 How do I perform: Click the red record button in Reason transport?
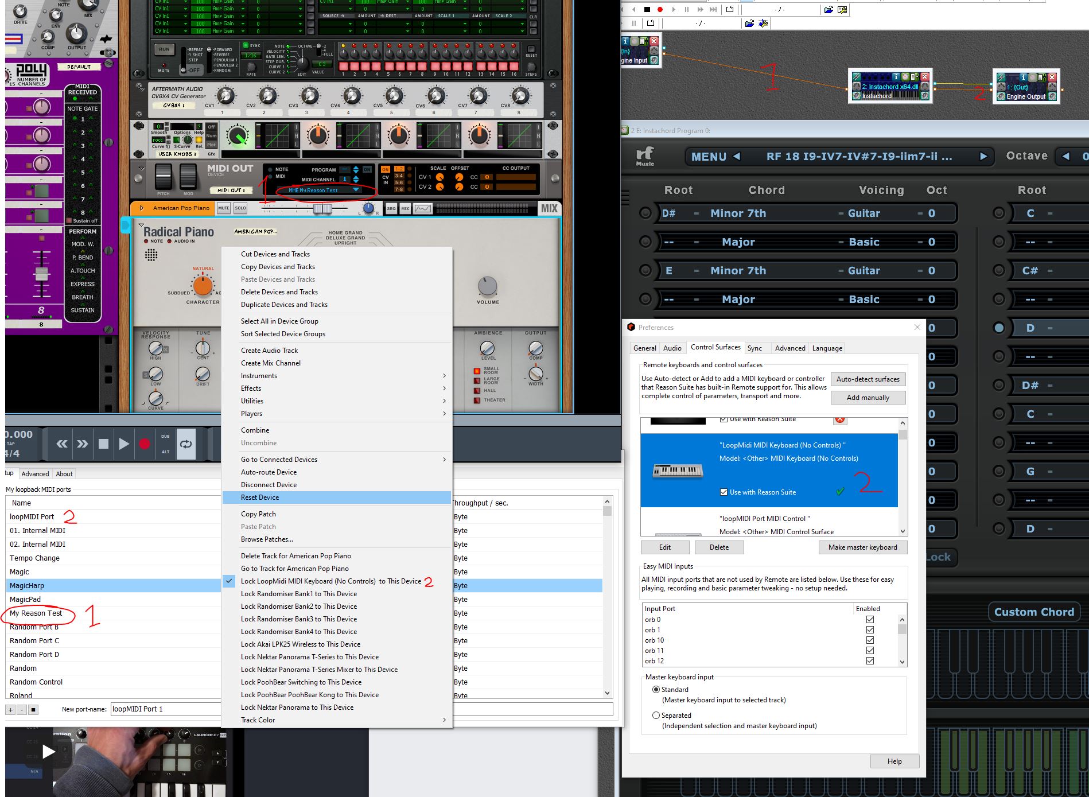tap(145, 444)
